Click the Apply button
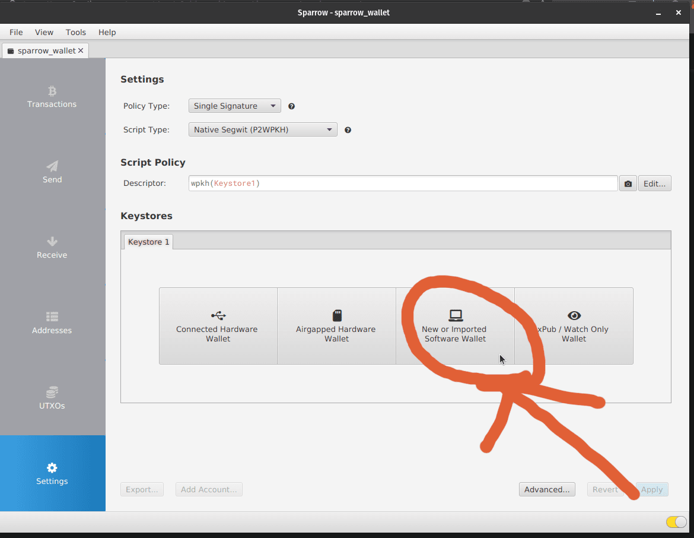The image size is (694, 538). coord(652,489)
